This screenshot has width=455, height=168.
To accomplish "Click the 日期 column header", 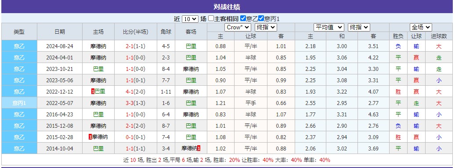I will [59, 32].
